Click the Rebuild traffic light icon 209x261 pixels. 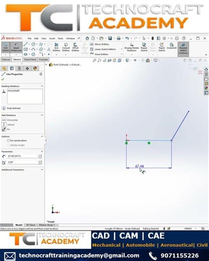[153, 38]
